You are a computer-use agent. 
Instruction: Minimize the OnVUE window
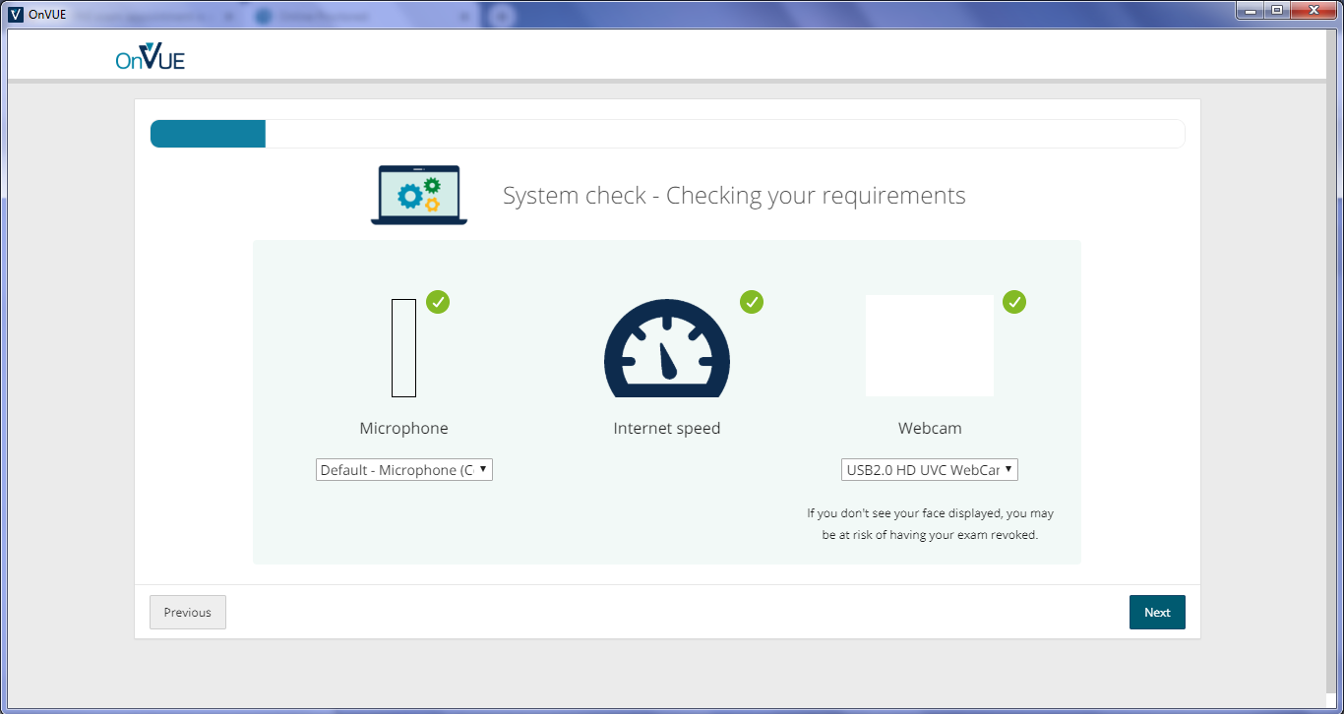pyautogui.click(x=1251, y=11)
